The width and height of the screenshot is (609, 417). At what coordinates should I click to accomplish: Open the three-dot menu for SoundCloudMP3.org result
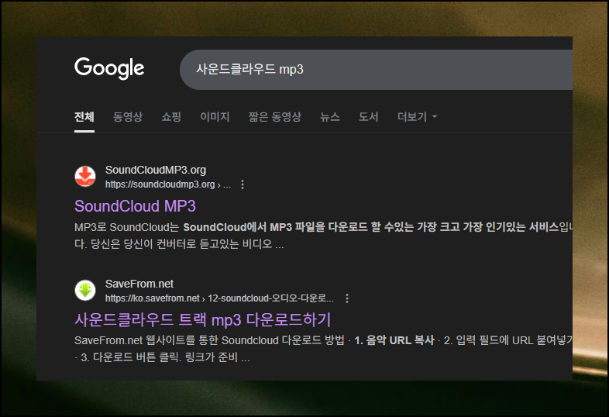243,184
